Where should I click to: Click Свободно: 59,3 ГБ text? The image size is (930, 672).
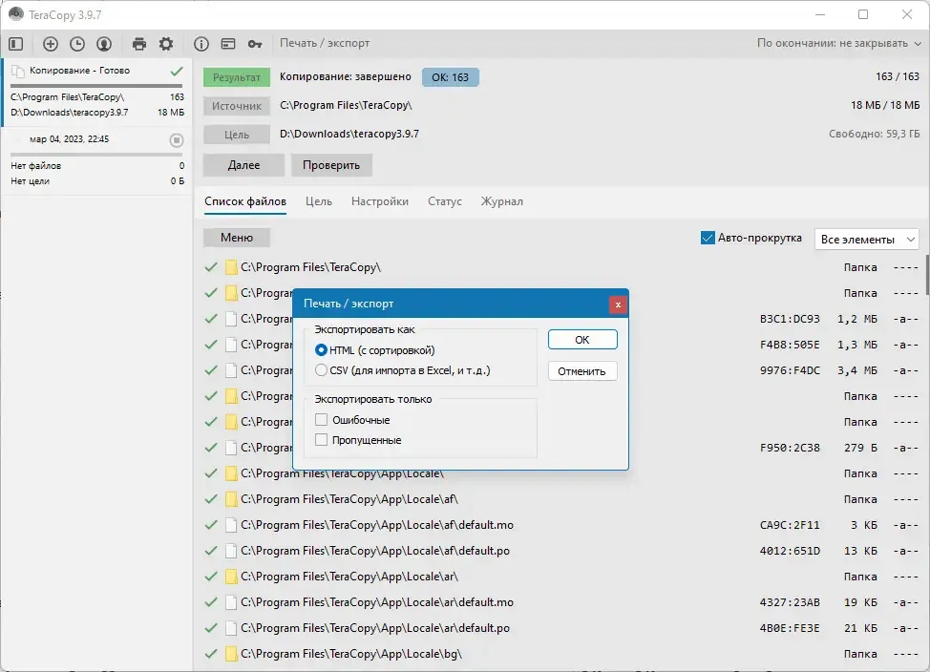tap(875, 134)
